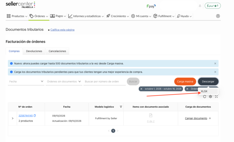
Task: Dismiss the pending documents info banner
Action: point(215,72)
